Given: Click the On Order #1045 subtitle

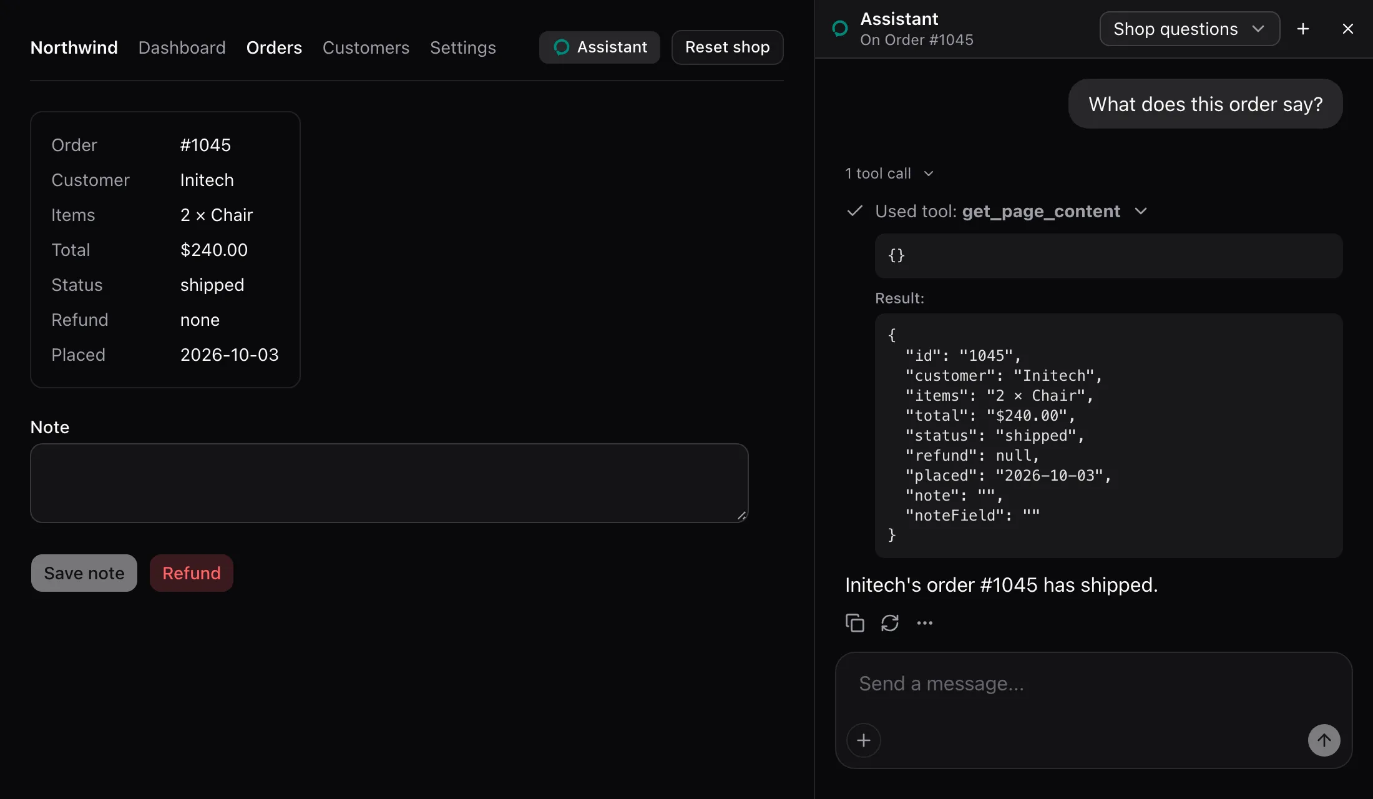Looking at the screenshot, I should pyautogui.click(x=916, y=40).
